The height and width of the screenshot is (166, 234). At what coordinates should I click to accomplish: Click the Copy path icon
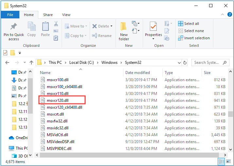(56, 31)
